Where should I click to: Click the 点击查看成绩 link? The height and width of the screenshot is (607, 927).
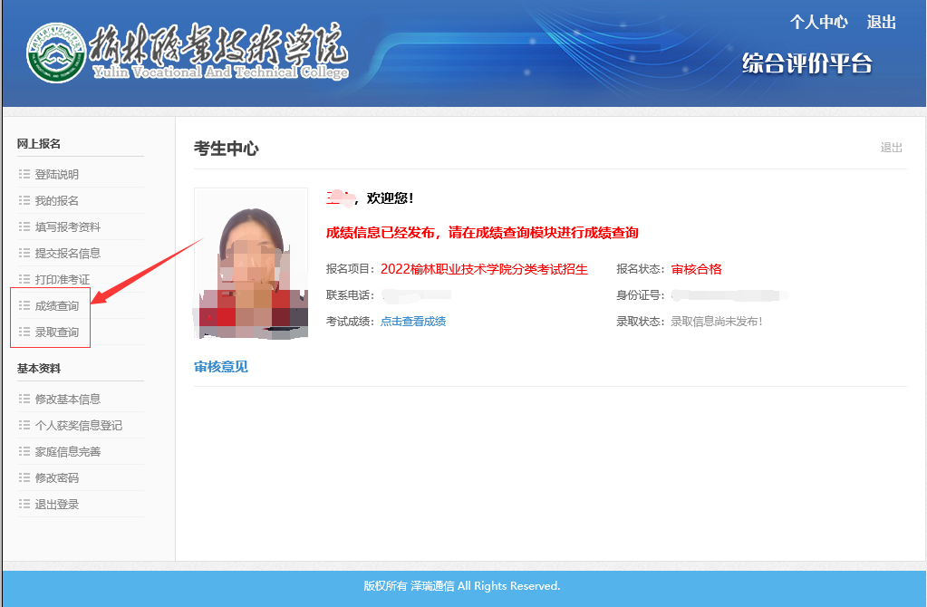click(x=412, y=321)
